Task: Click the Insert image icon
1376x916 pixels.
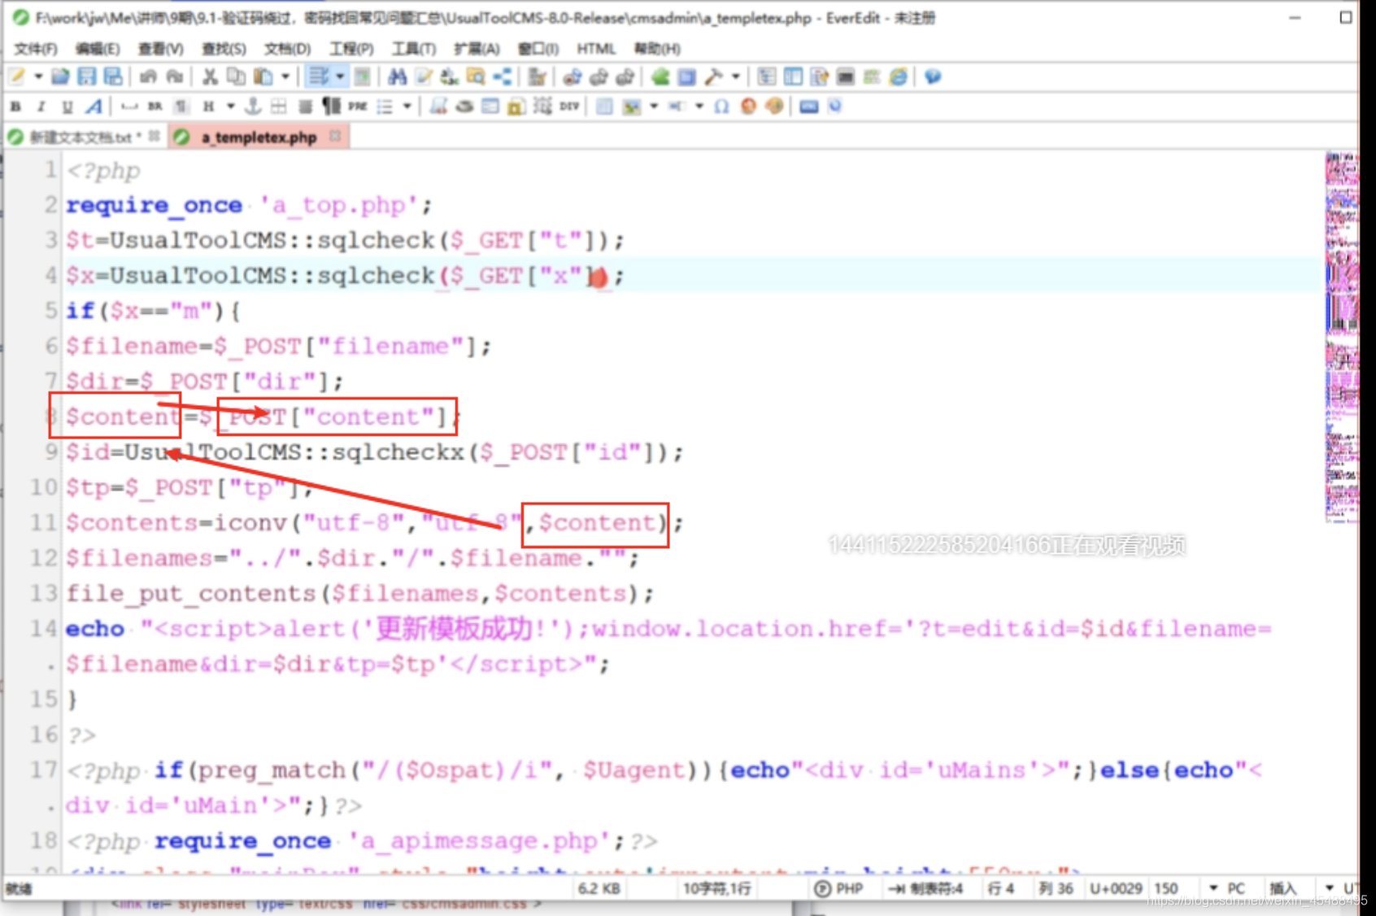Action: (631, 106)
